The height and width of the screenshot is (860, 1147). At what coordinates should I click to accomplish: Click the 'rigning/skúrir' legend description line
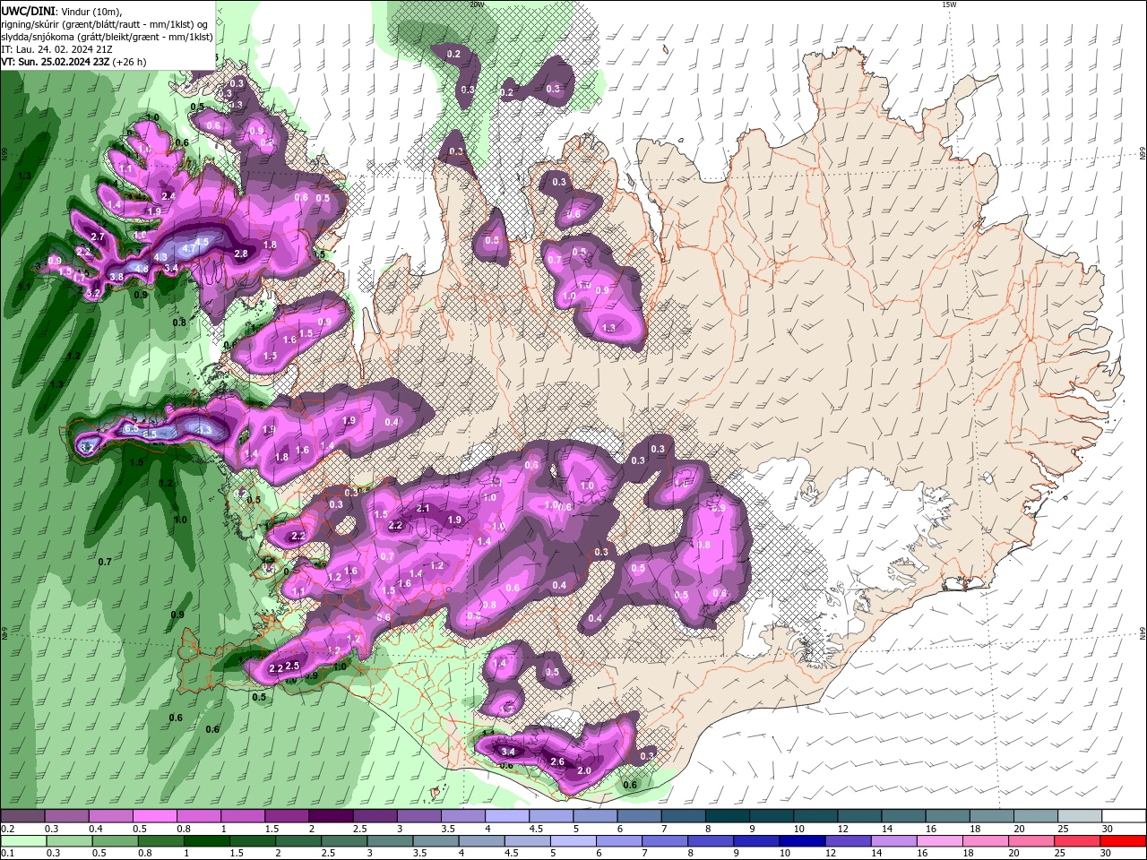tap(104, 24)
